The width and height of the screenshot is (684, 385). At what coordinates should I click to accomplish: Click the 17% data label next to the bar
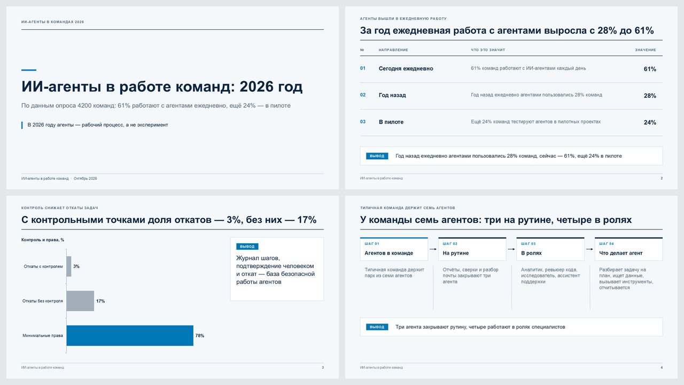tap(100, 301)
